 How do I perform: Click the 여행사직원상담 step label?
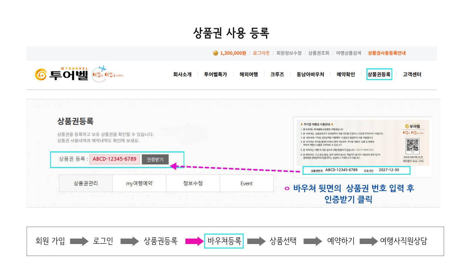(404, 241)
